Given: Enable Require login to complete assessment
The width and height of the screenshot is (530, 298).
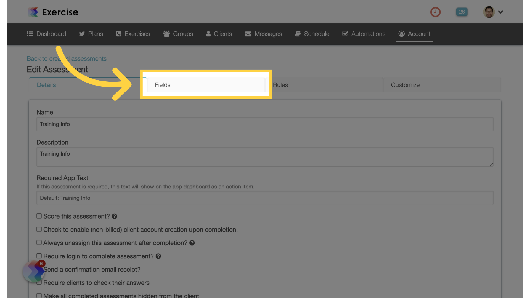Looking at the screenshot, I should 39,256.
